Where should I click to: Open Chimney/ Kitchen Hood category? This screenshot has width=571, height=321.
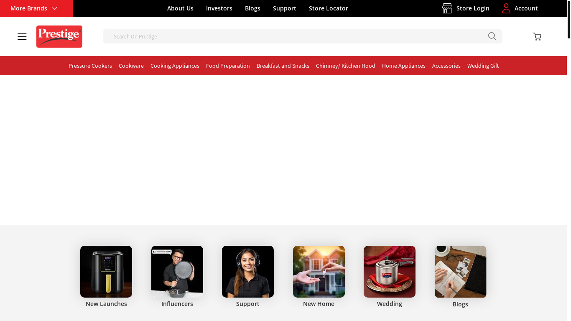tap(346, 66)
